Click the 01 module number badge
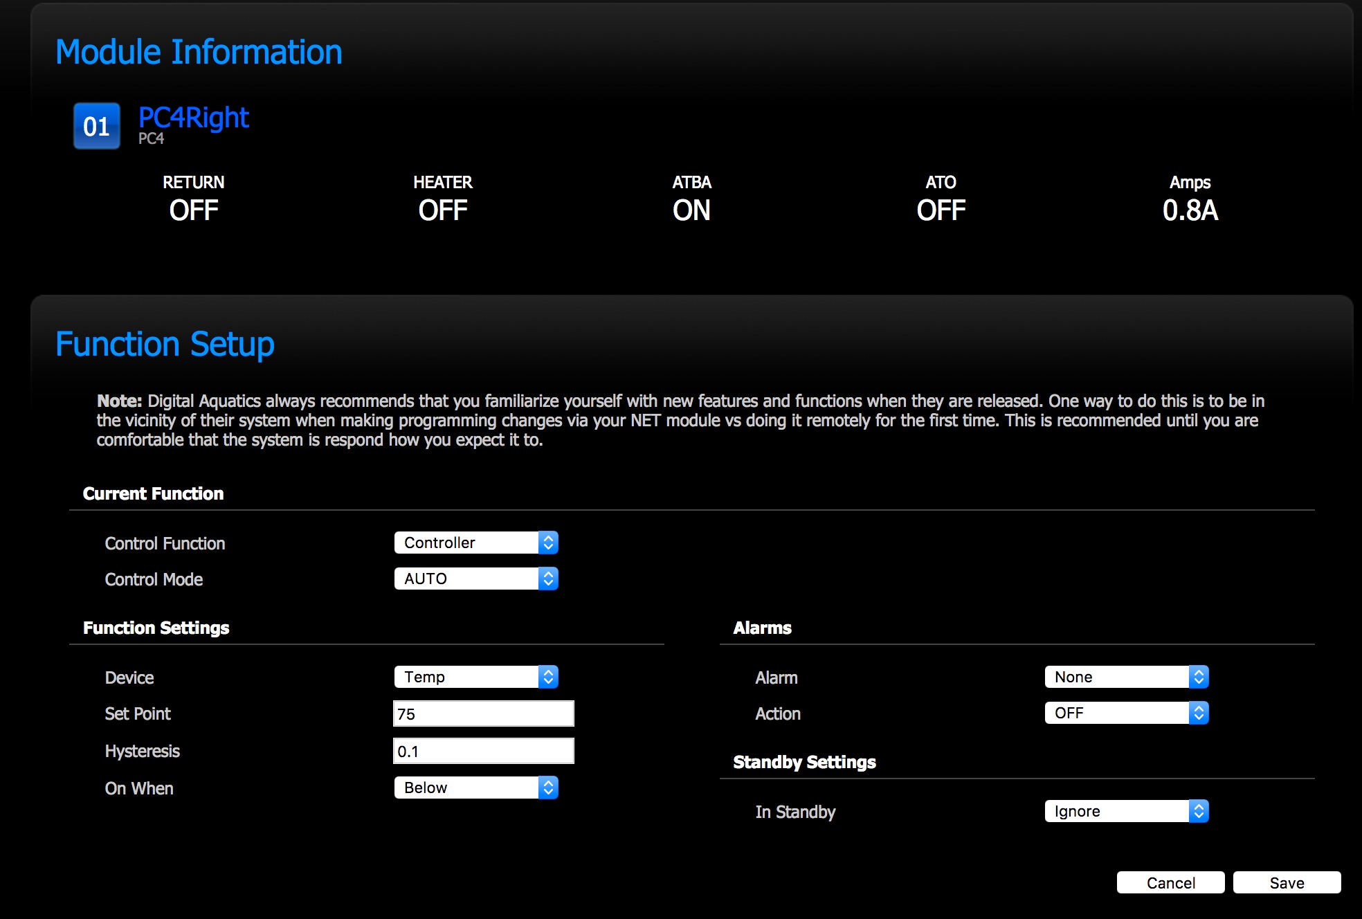Viewport: 1362px width, 919px height. point(96,126)
